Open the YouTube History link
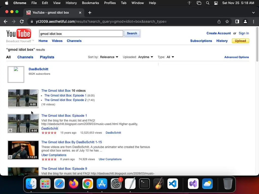The image size is (259, 194). (x=222, y=41)
